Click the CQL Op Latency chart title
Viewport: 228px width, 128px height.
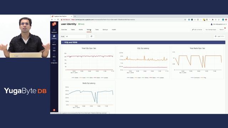pos(143,48)
